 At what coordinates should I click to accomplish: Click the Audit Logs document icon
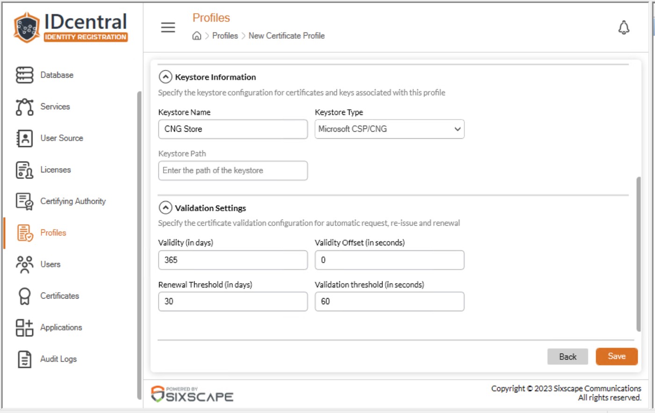tap(24, 359)
